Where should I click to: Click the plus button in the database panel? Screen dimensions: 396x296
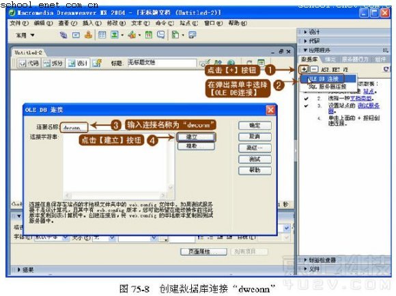(304, 69)
